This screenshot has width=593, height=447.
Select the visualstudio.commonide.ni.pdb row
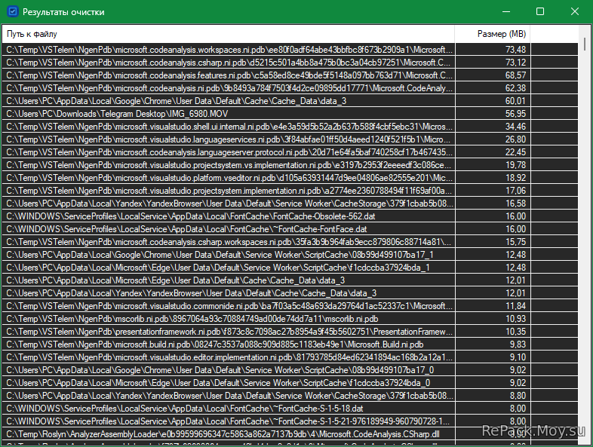226,305
